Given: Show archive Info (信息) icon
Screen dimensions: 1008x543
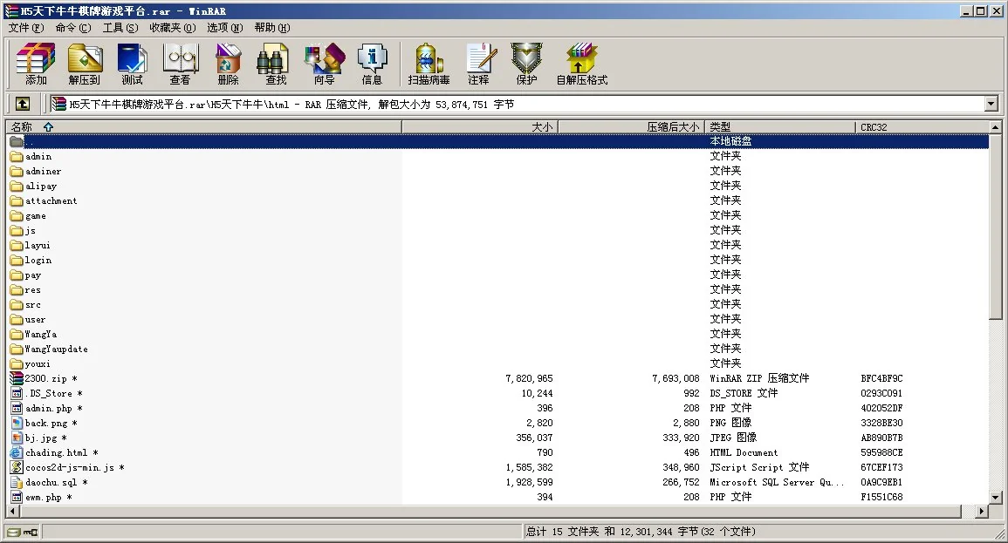Looking at the screenshot, I should (x=372, y=64).
